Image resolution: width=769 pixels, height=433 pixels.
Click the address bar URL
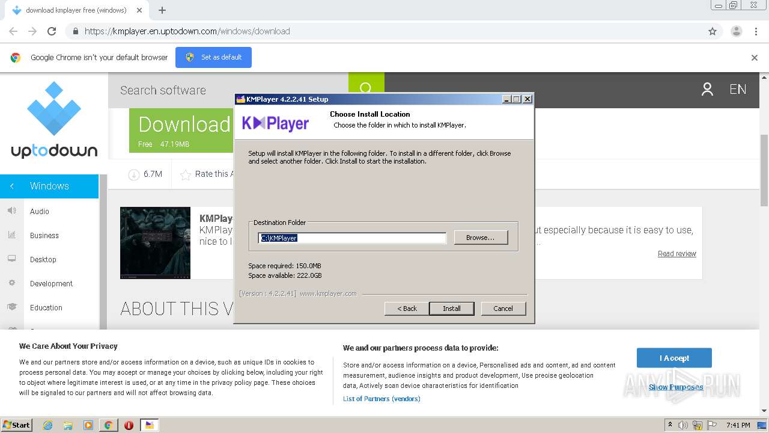[187, 31]
